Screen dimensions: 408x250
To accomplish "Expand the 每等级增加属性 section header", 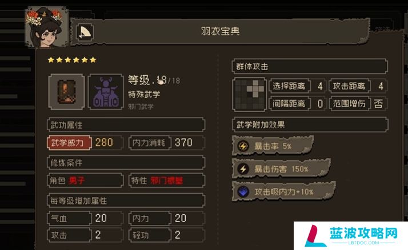I will pyautogui.click(x=126, y=200).
